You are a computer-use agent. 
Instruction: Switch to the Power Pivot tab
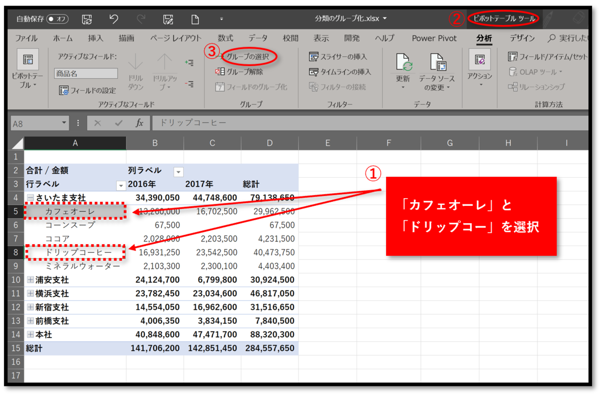pos(435,38)
